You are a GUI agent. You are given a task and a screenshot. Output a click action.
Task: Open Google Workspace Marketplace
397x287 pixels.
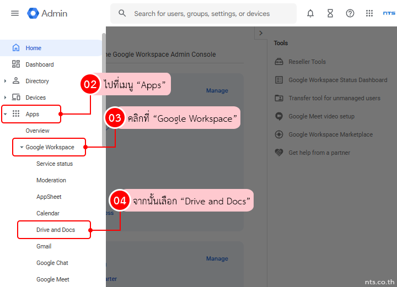pyautogui.click(x=330, y=134)
